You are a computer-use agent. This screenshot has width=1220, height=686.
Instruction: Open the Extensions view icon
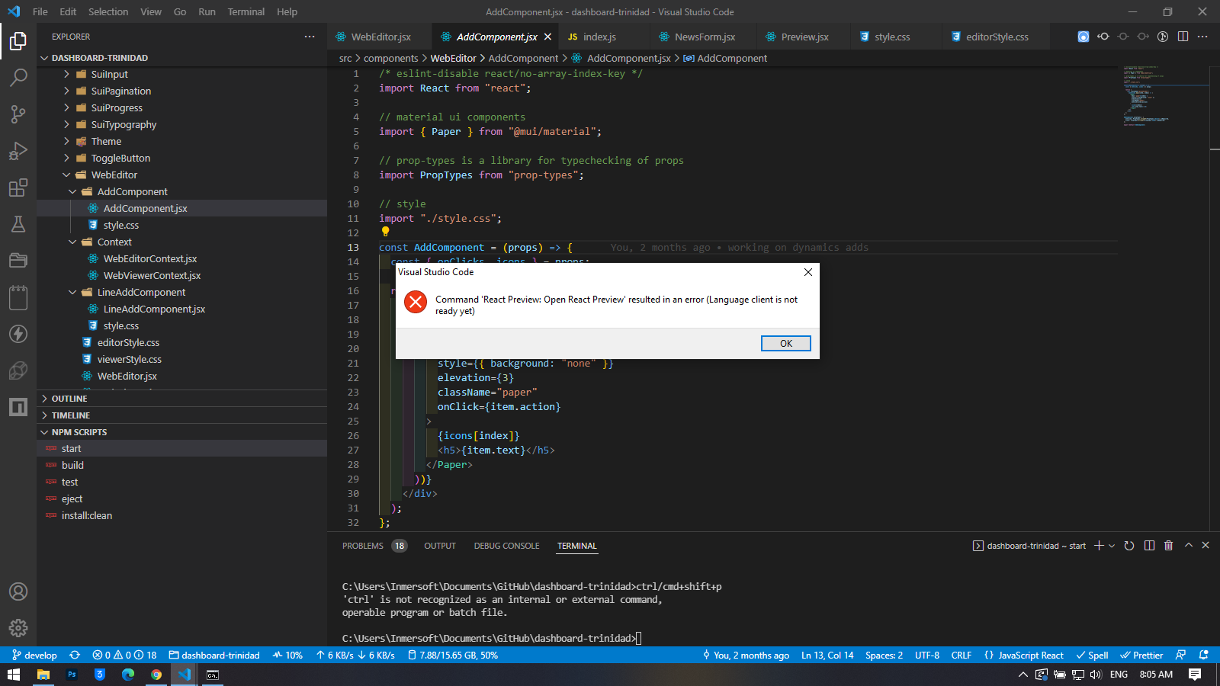click(18, 188)
